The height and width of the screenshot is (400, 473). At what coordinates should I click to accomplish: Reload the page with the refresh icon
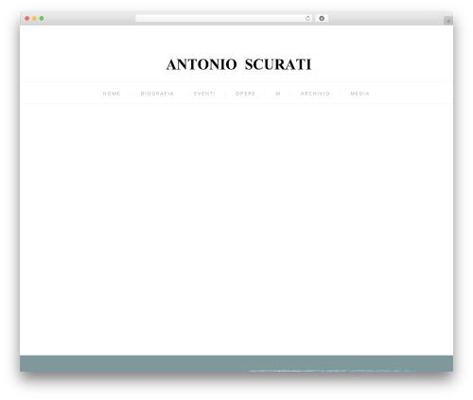[x=307, y=19]
